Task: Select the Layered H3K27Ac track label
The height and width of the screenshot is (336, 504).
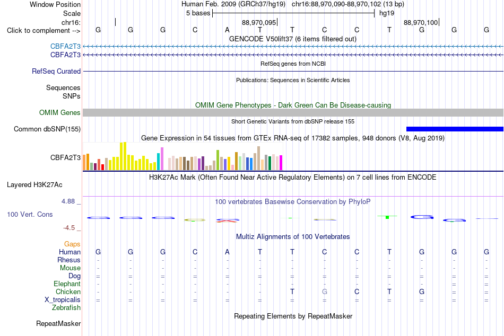Action: pyautogui.click(x=34, y=185)
